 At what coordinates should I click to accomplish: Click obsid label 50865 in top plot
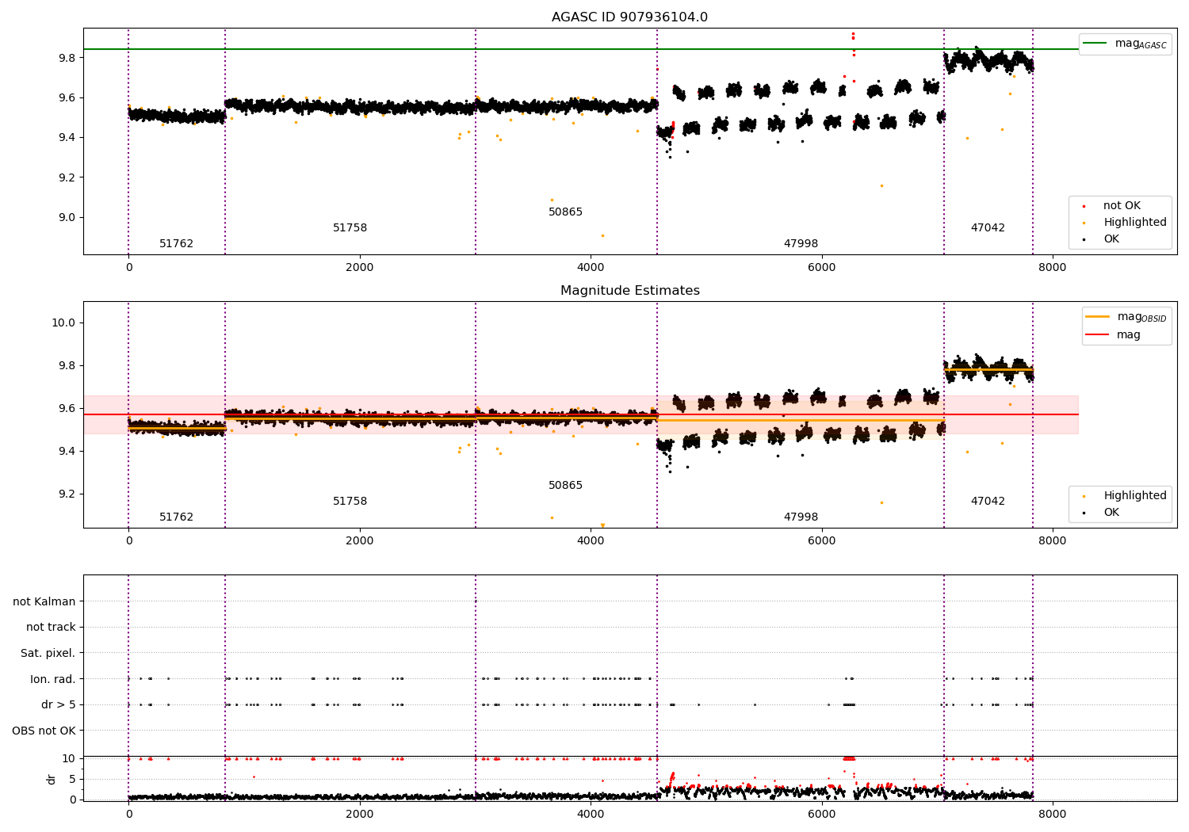[x=565, y=212]
